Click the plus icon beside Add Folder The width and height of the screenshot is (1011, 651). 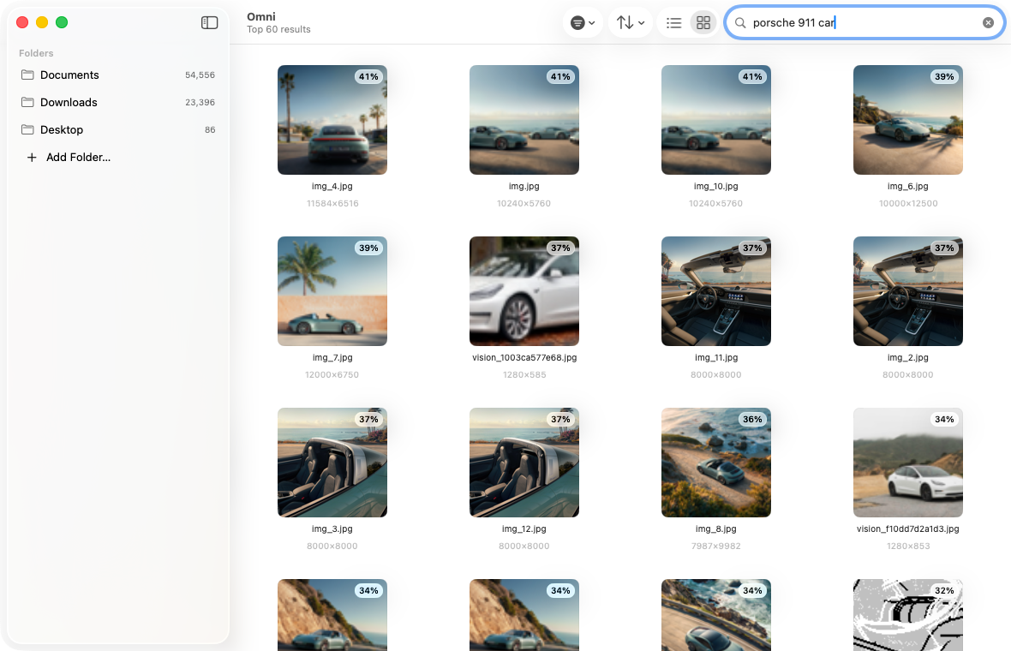pos(31,158)
